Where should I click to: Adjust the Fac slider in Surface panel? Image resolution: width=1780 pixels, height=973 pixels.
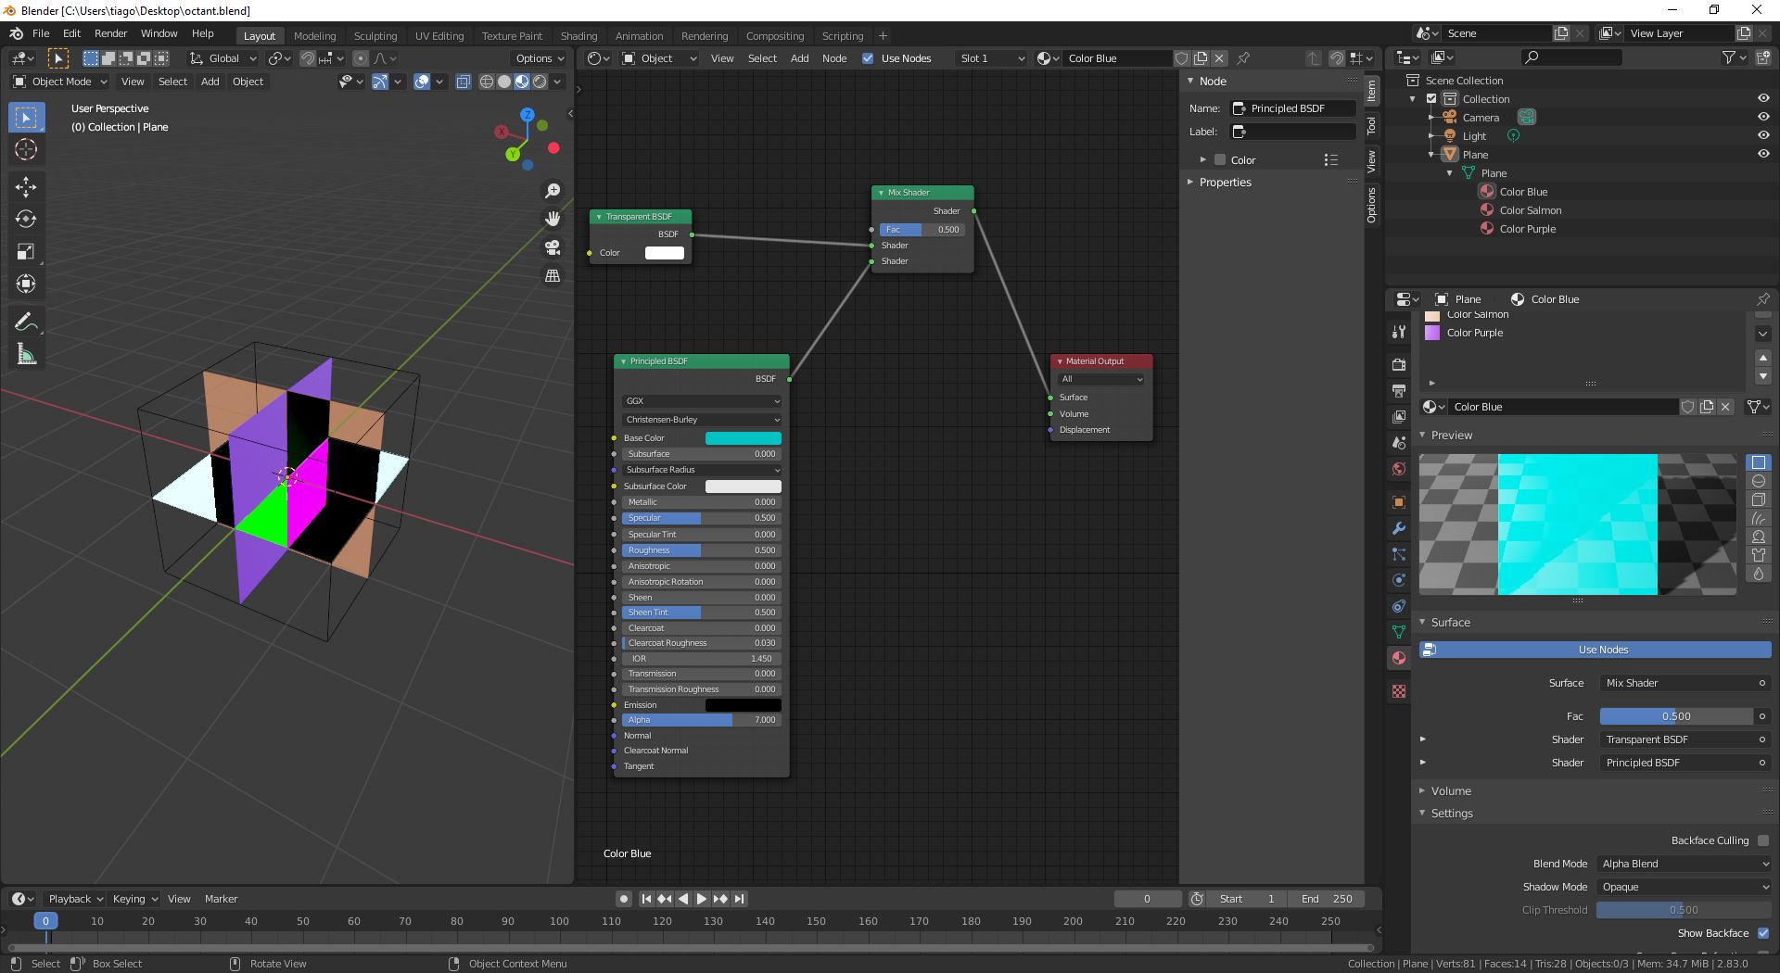click(1676, 716)
